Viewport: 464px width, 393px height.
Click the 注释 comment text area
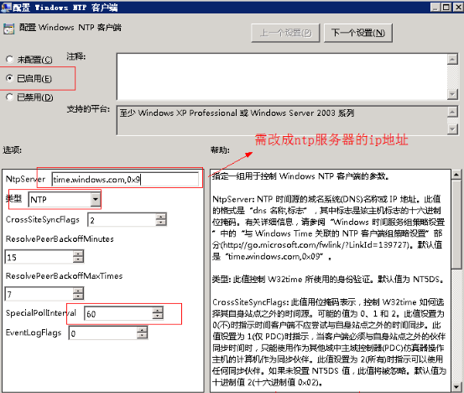coord(282,76)
